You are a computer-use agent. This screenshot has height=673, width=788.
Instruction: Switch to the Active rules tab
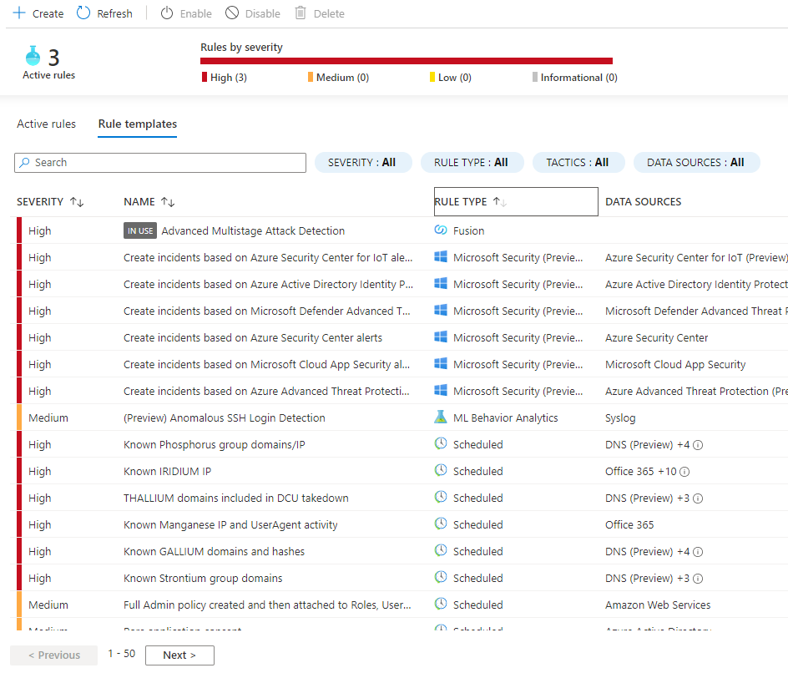[x=46, y=124]
